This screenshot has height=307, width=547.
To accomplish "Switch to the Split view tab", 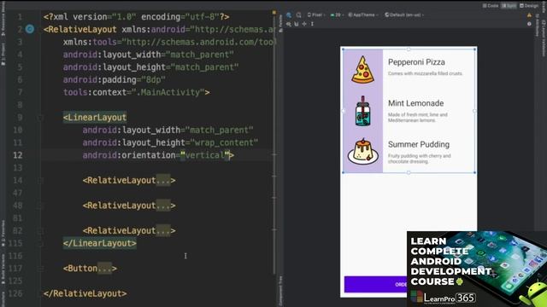I will click(x=509, y=6).
